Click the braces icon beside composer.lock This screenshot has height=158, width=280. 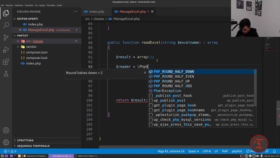[x=23, y=57]
